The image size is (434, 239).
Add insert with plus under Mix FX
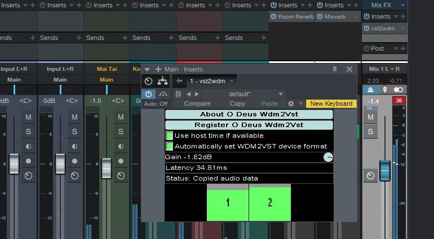click(x=403, y=16)
